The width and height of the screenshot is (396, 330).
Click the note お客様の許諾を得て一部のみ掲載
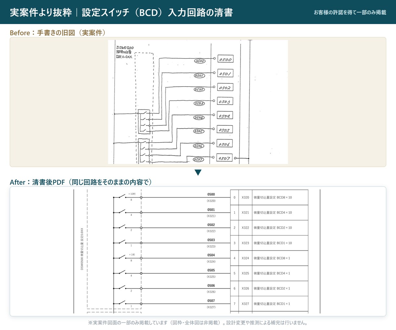pos(350,13)
